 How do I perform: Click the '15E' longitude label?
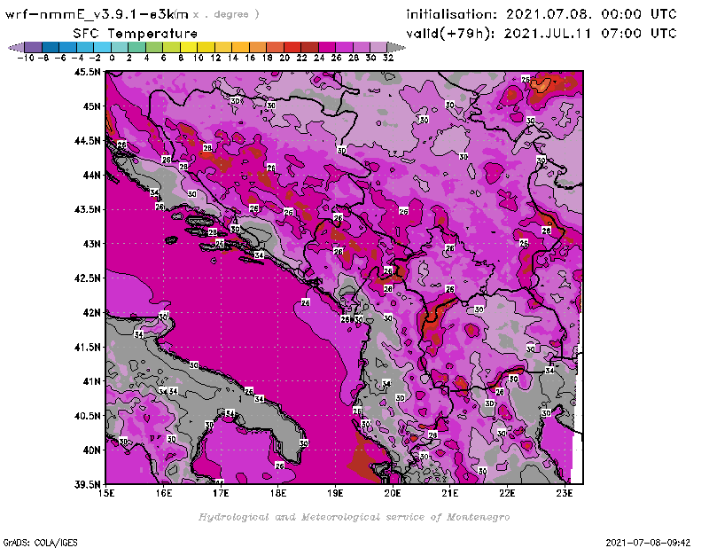[x=106, y=493]
